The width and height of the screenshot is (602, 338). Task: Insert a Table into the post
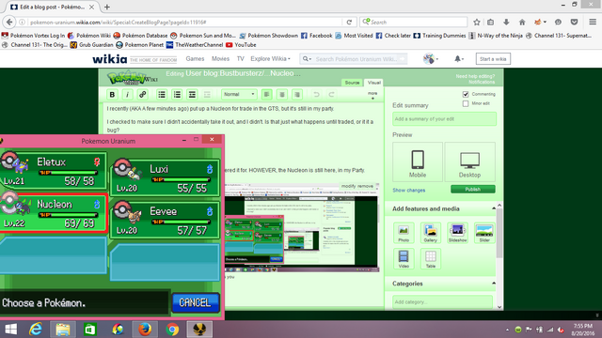(x=431, y=259)
